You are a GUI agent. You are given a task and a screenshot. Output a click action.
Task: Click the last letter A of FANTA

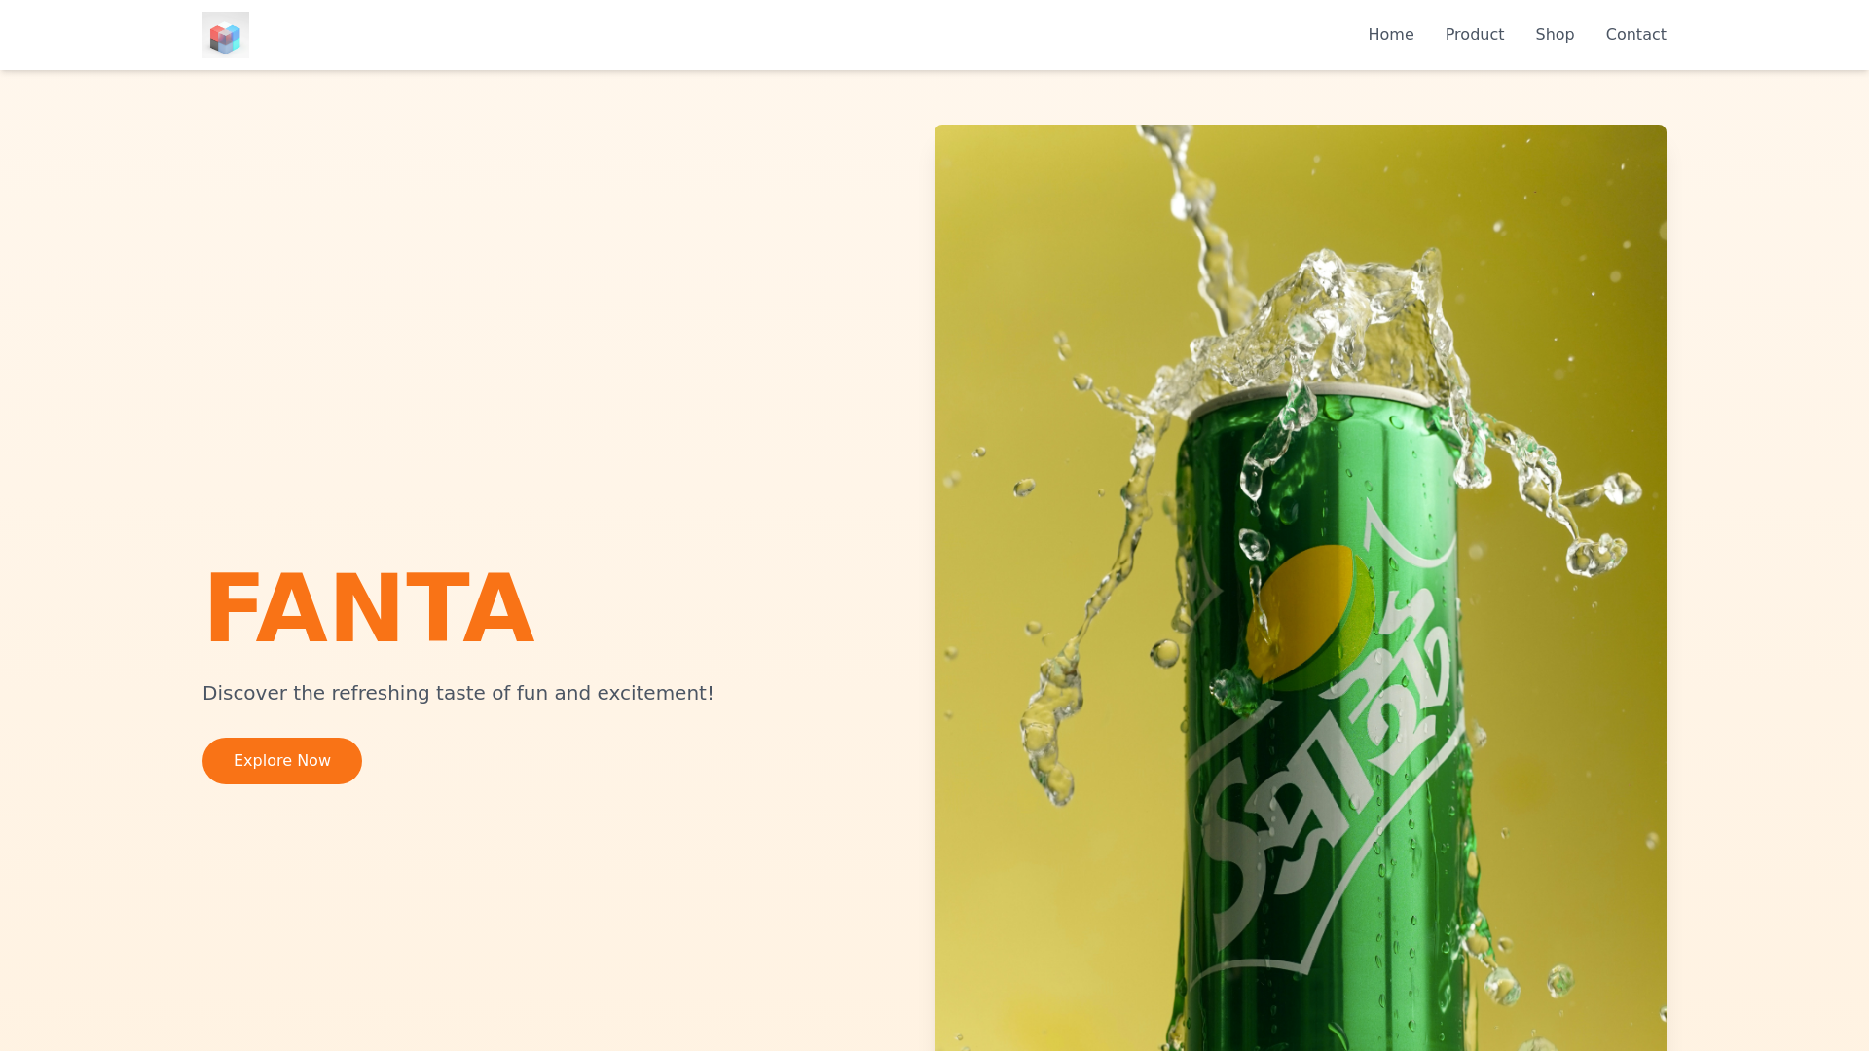pyautogui.click(x=498, y=608)
